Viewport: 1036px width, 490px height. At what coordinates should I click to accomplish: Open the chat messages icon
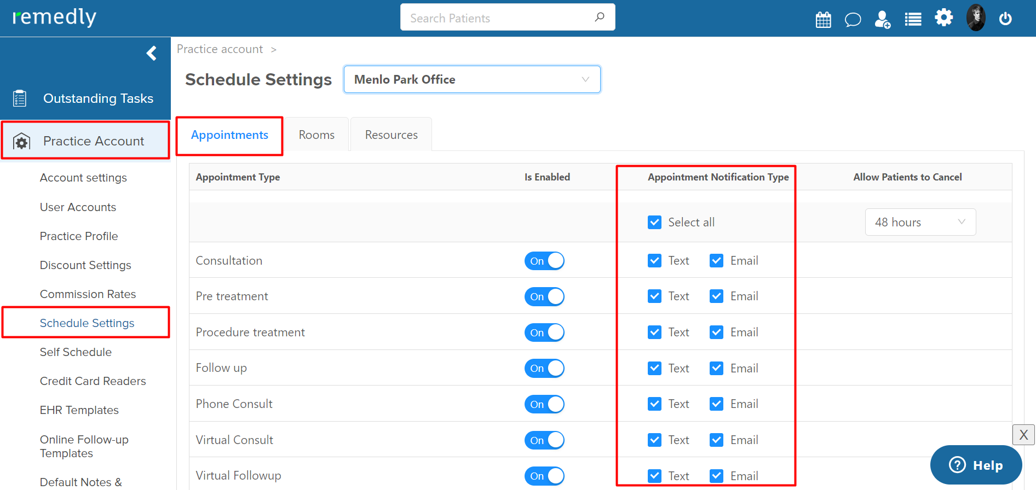[853, 20]
